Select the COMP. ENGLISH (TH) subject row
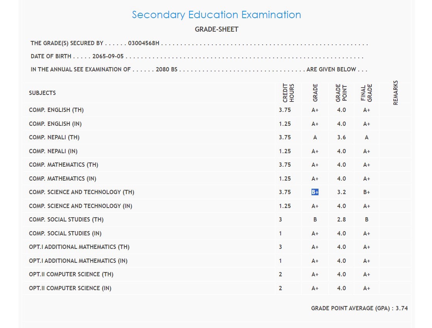This screenshot has width=432, height=328. tap(56, 110)
